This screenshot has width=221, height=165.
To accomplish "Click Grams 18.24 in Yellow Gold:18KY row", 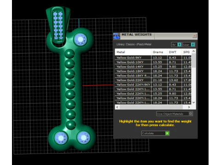I will (x=157, y=71).
